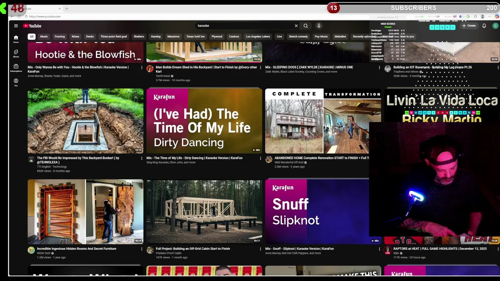Select the Framing filter chip
Viewport: 500px width, 281px height.
[x=60, y=37]
